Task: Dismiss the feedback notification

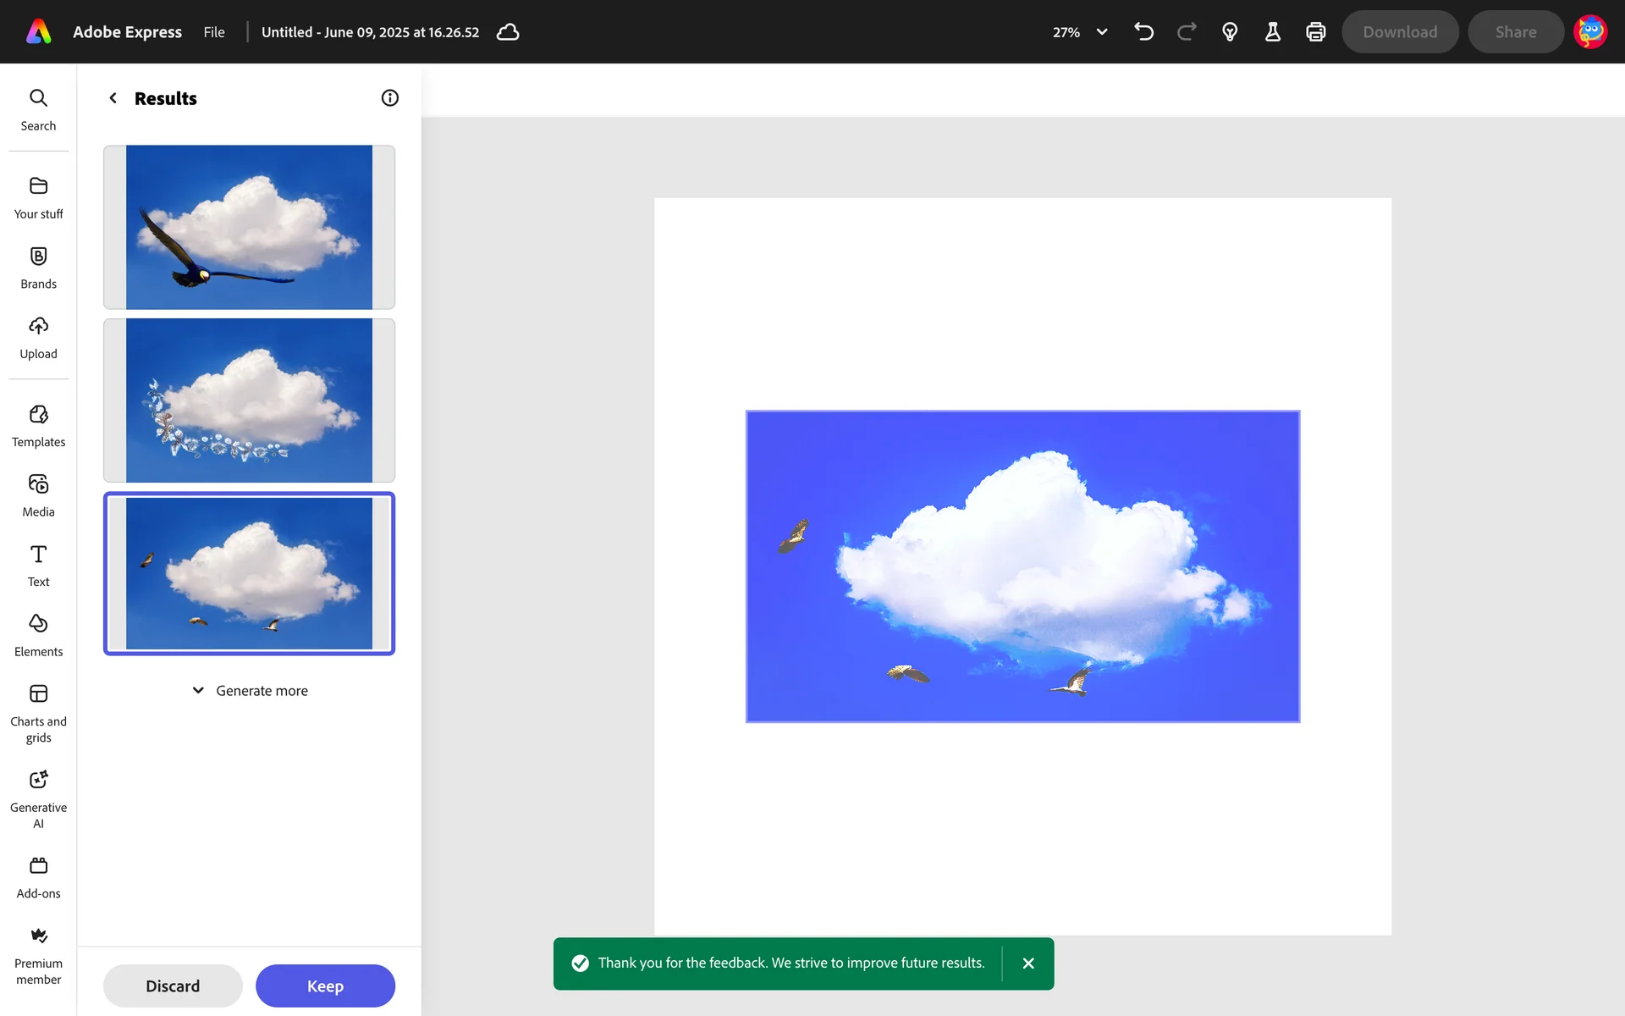Action: pyautogui.click(x=1028, y=964)
